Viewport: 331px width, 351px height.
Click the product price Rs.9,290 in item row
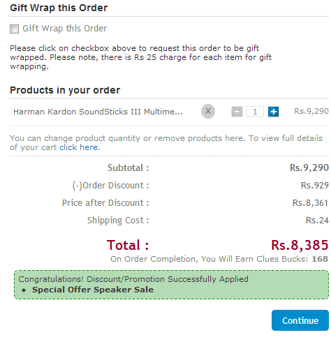tap(311, 111)
